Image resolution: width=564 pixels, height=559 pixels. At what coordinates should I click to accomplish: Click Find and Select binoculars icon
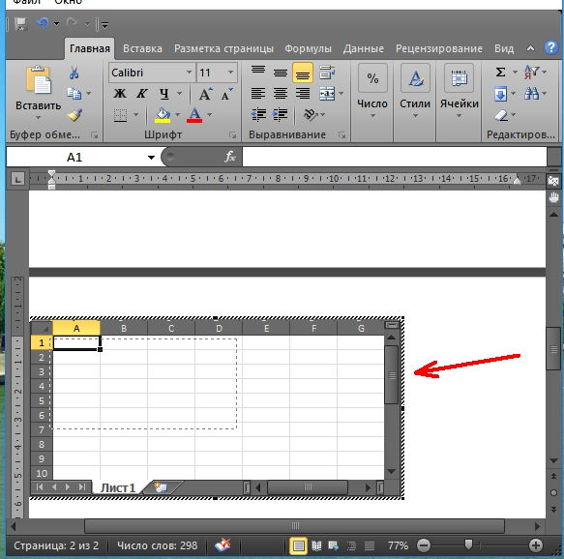532,94
